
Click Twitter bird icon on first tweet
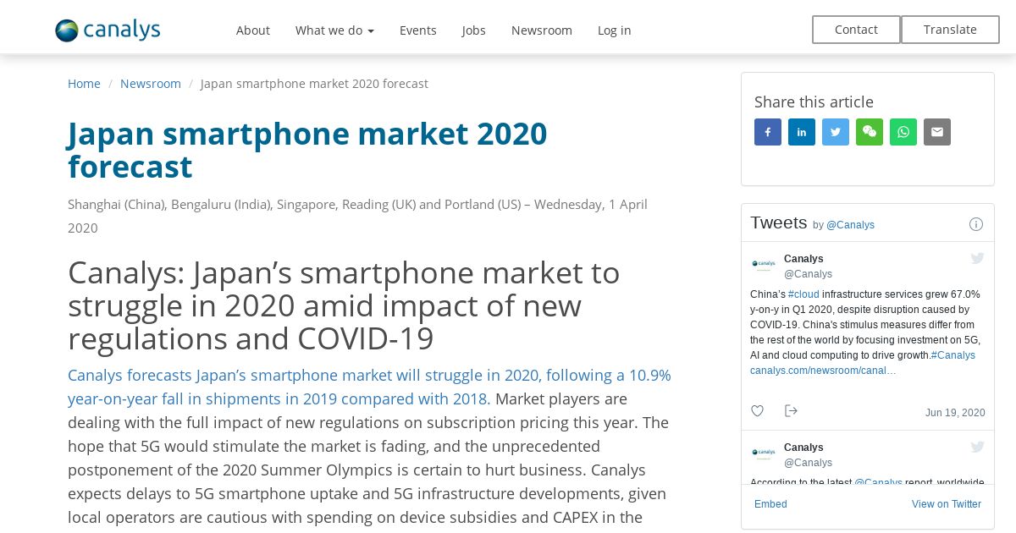pos(977,259)
